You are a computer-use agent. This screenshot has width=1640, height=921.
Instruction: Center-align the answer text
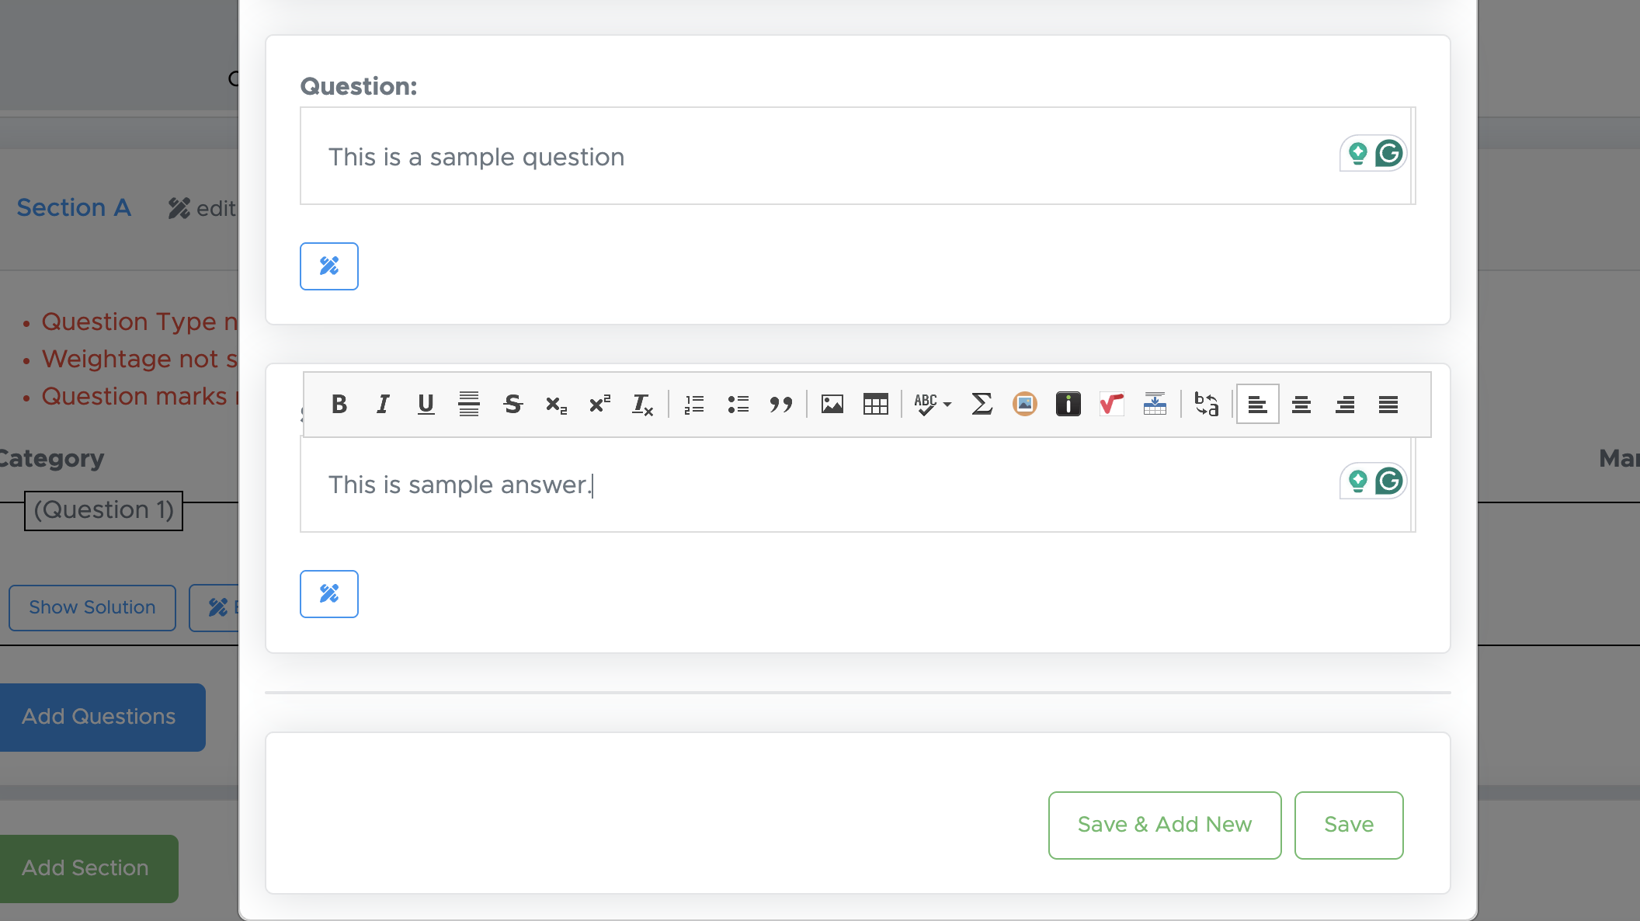tap(1301, 405)
